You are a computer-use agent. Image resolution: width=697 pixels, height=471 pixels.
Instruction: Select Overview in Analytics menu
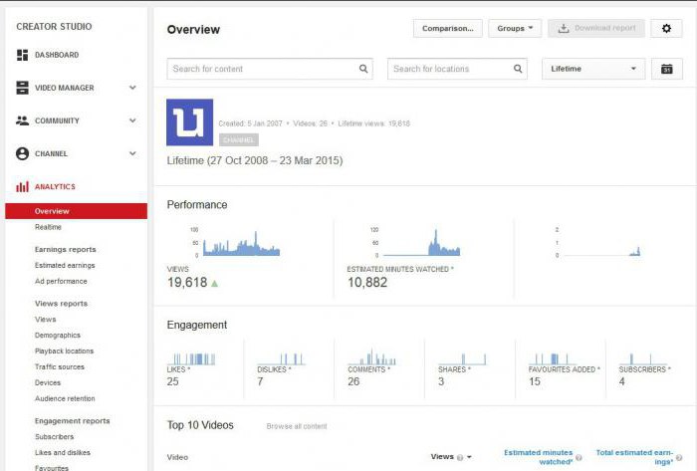tap(76, 211)
